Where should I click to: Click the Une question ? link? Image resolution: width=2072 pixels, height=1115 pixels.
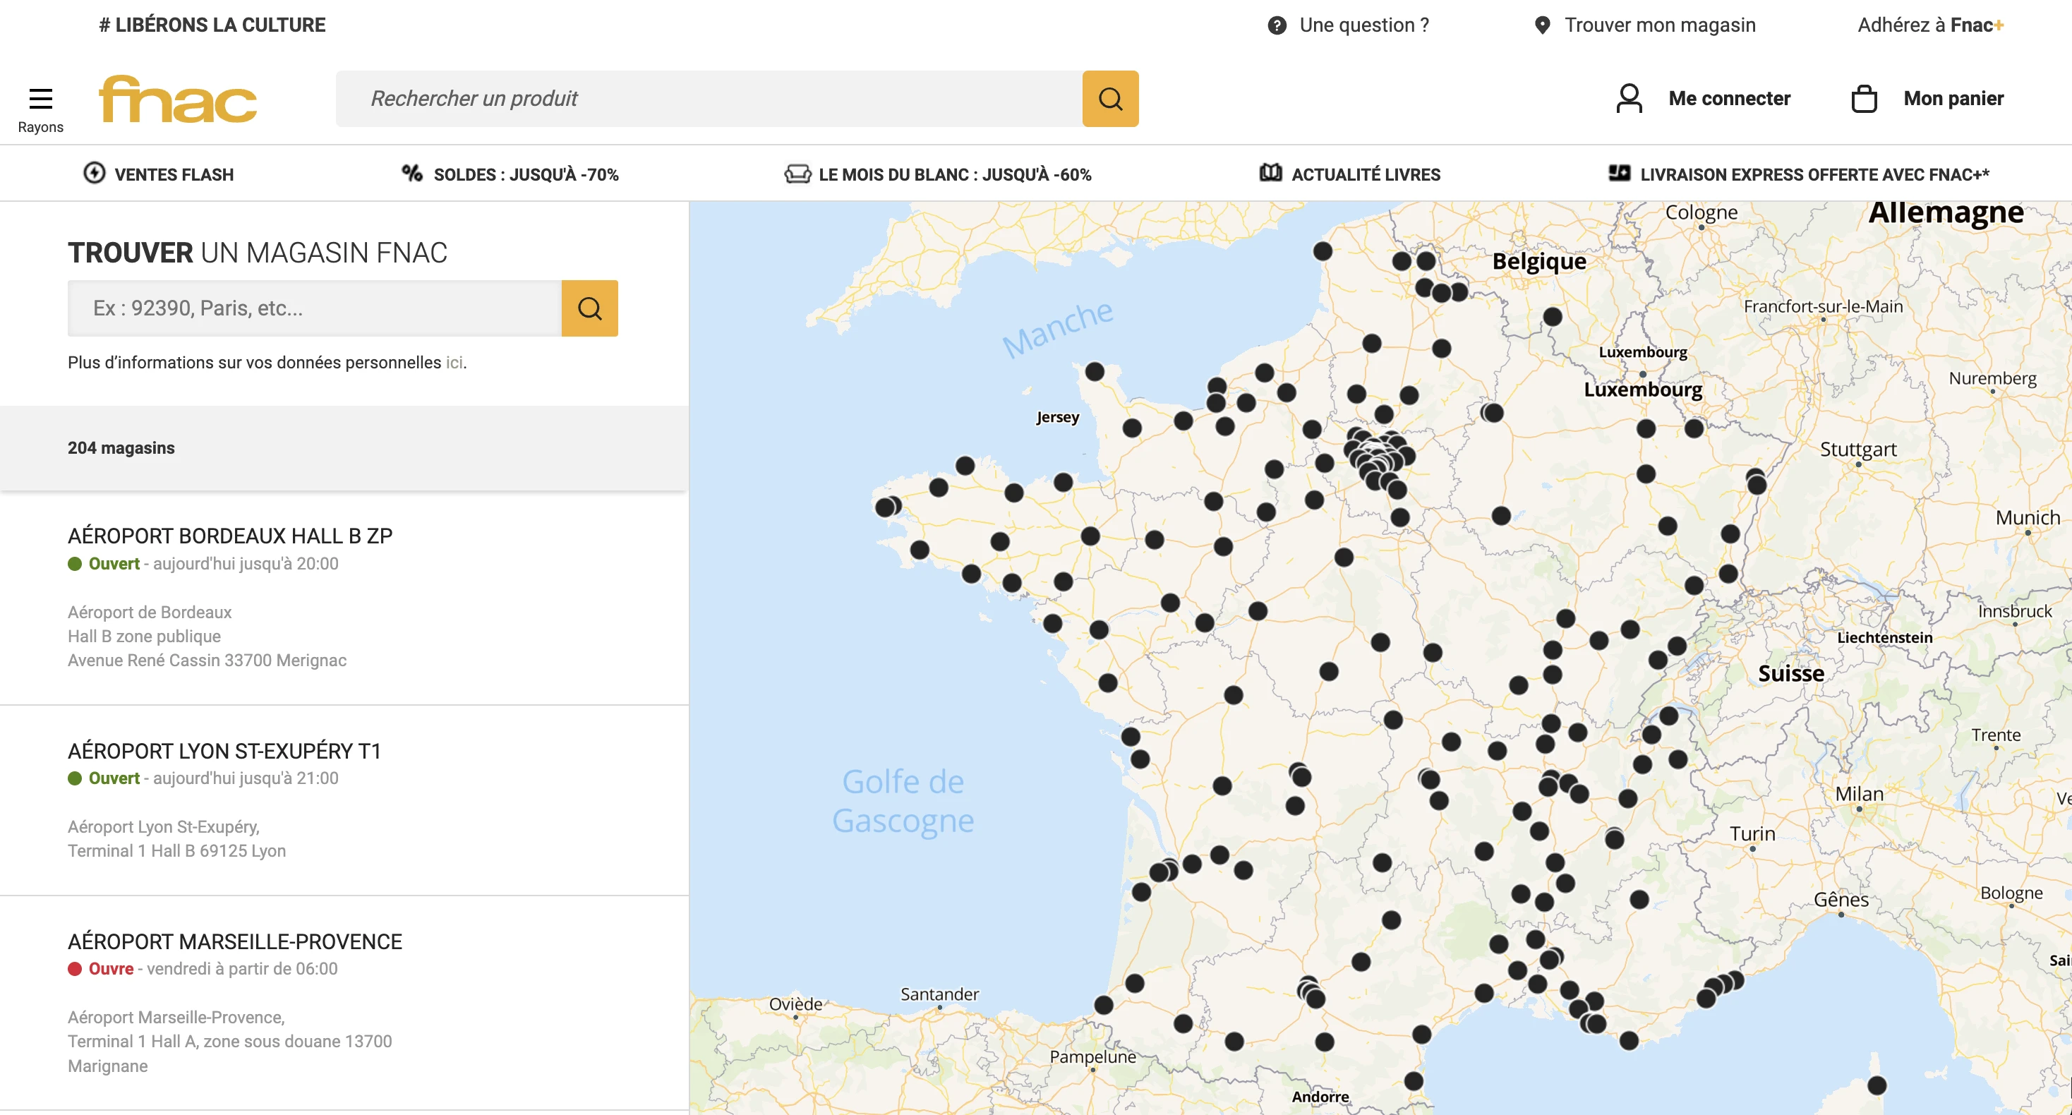[1363, 25]
